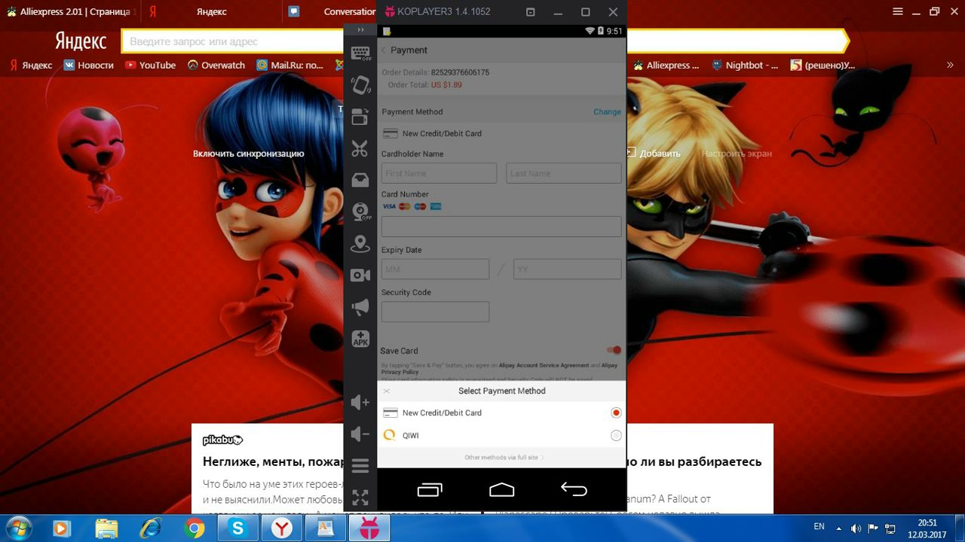Click the Яндекс logo in browser
Screen dimensions: 965x542
[x=81, y=41]
